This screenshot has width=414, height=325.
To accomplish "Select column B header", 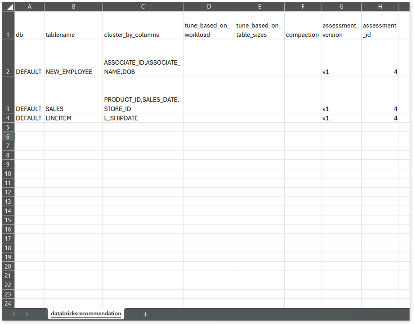I will pos(74,7).
